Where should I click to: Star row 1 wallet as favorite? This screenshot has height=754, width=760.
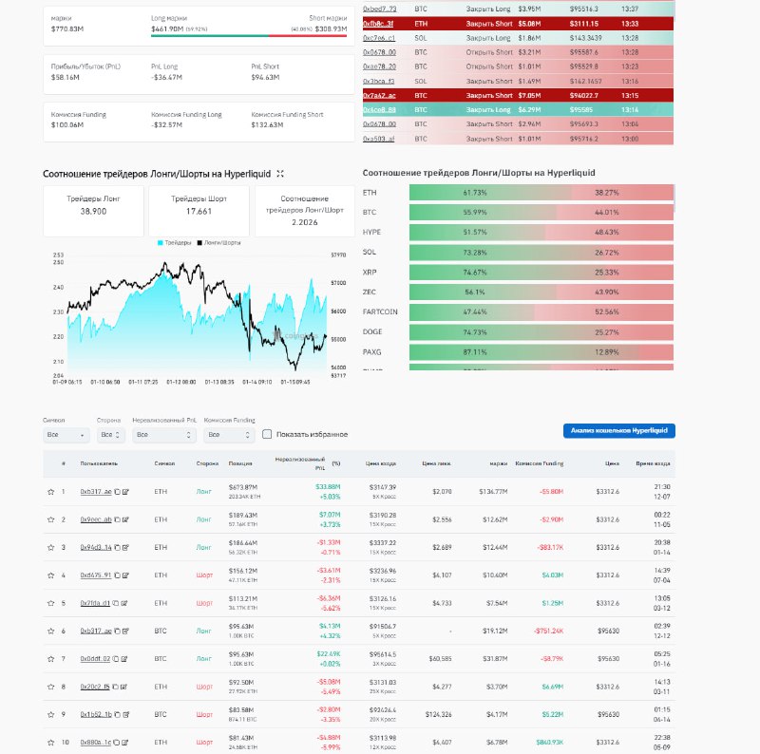click(x=50, y=492)
